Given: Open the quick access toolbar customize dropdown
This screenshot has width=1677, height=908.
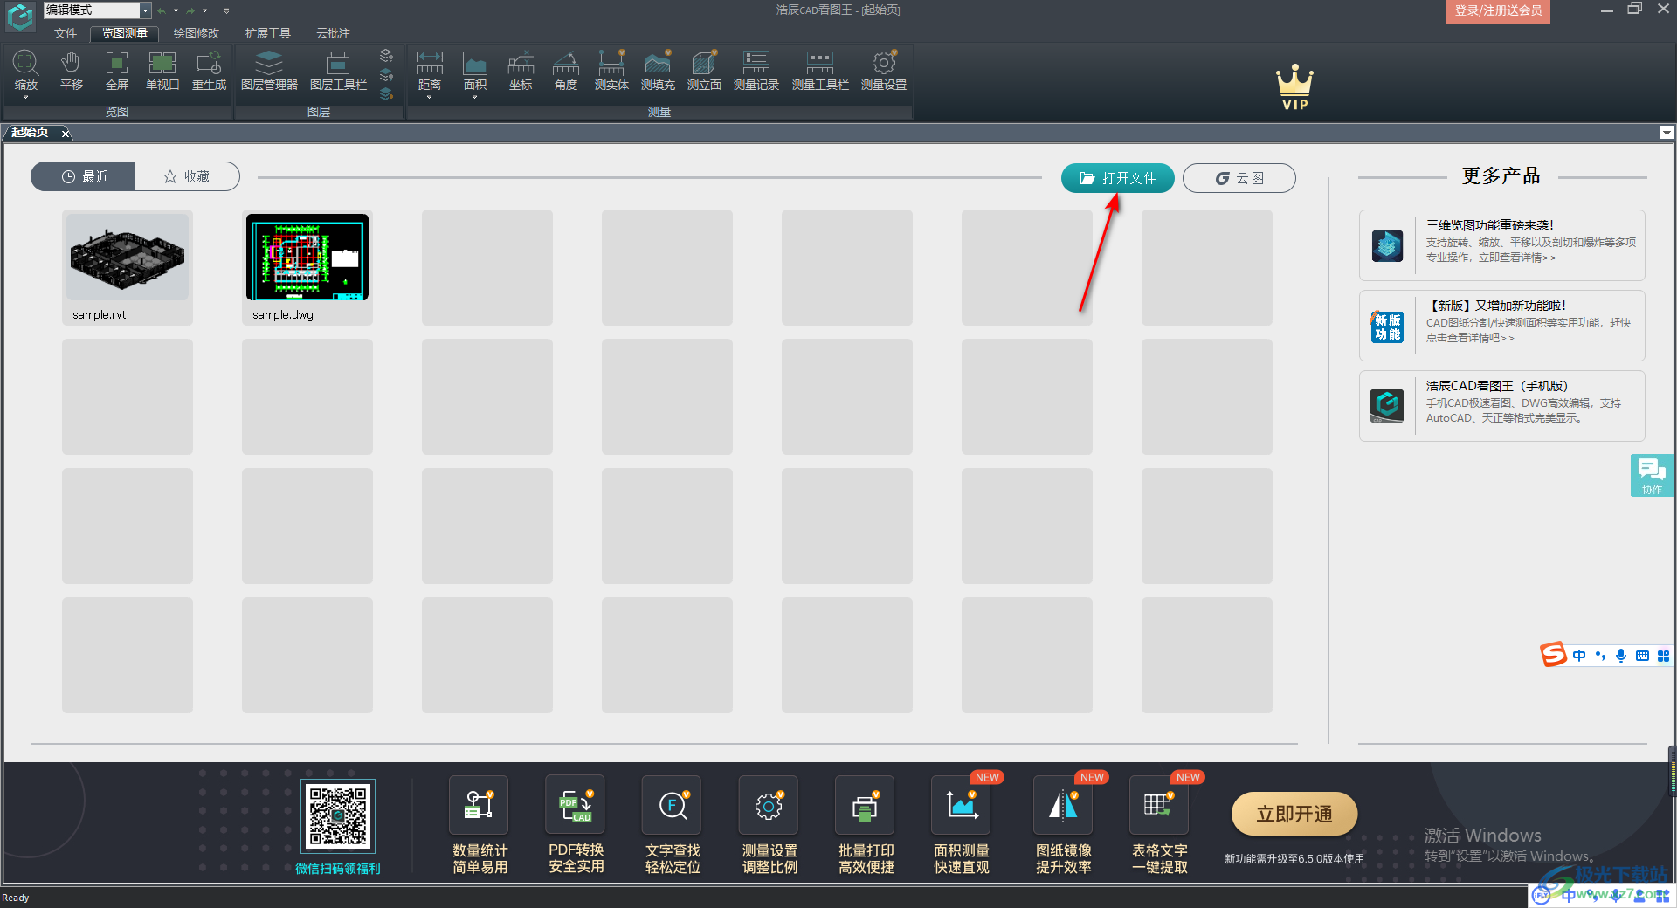Looking at the screenshot, I should 226,10.
